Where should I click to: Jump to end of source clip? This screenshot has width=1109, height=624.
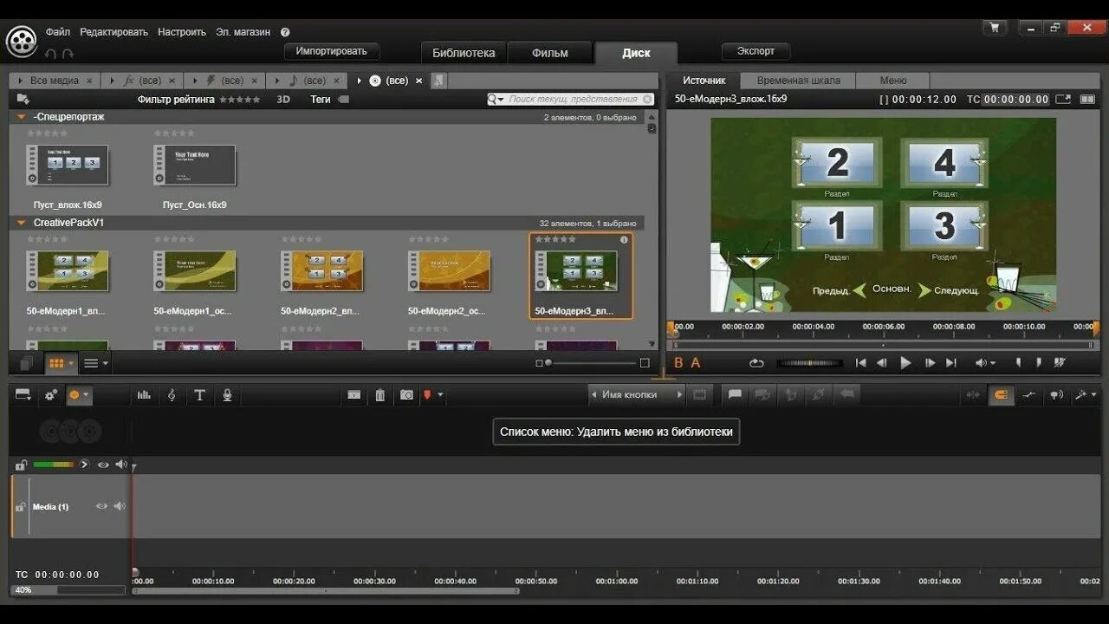point(951,363)
